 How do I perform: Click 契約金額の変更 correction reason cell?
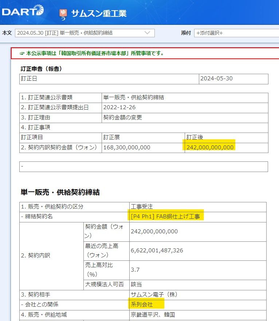(x=185, y=118)
